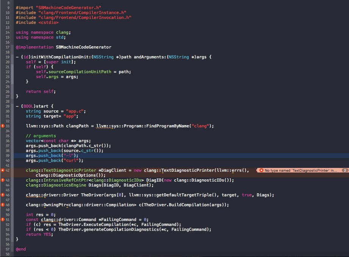Click the @end keyword
The image size is (349, 257).
[21, 249]
